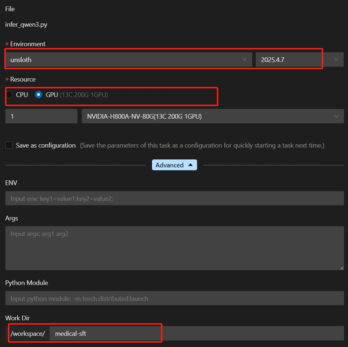348x347 pixels.
Task: Click the Args textarea resize handle
Action: tap(341, 268)
